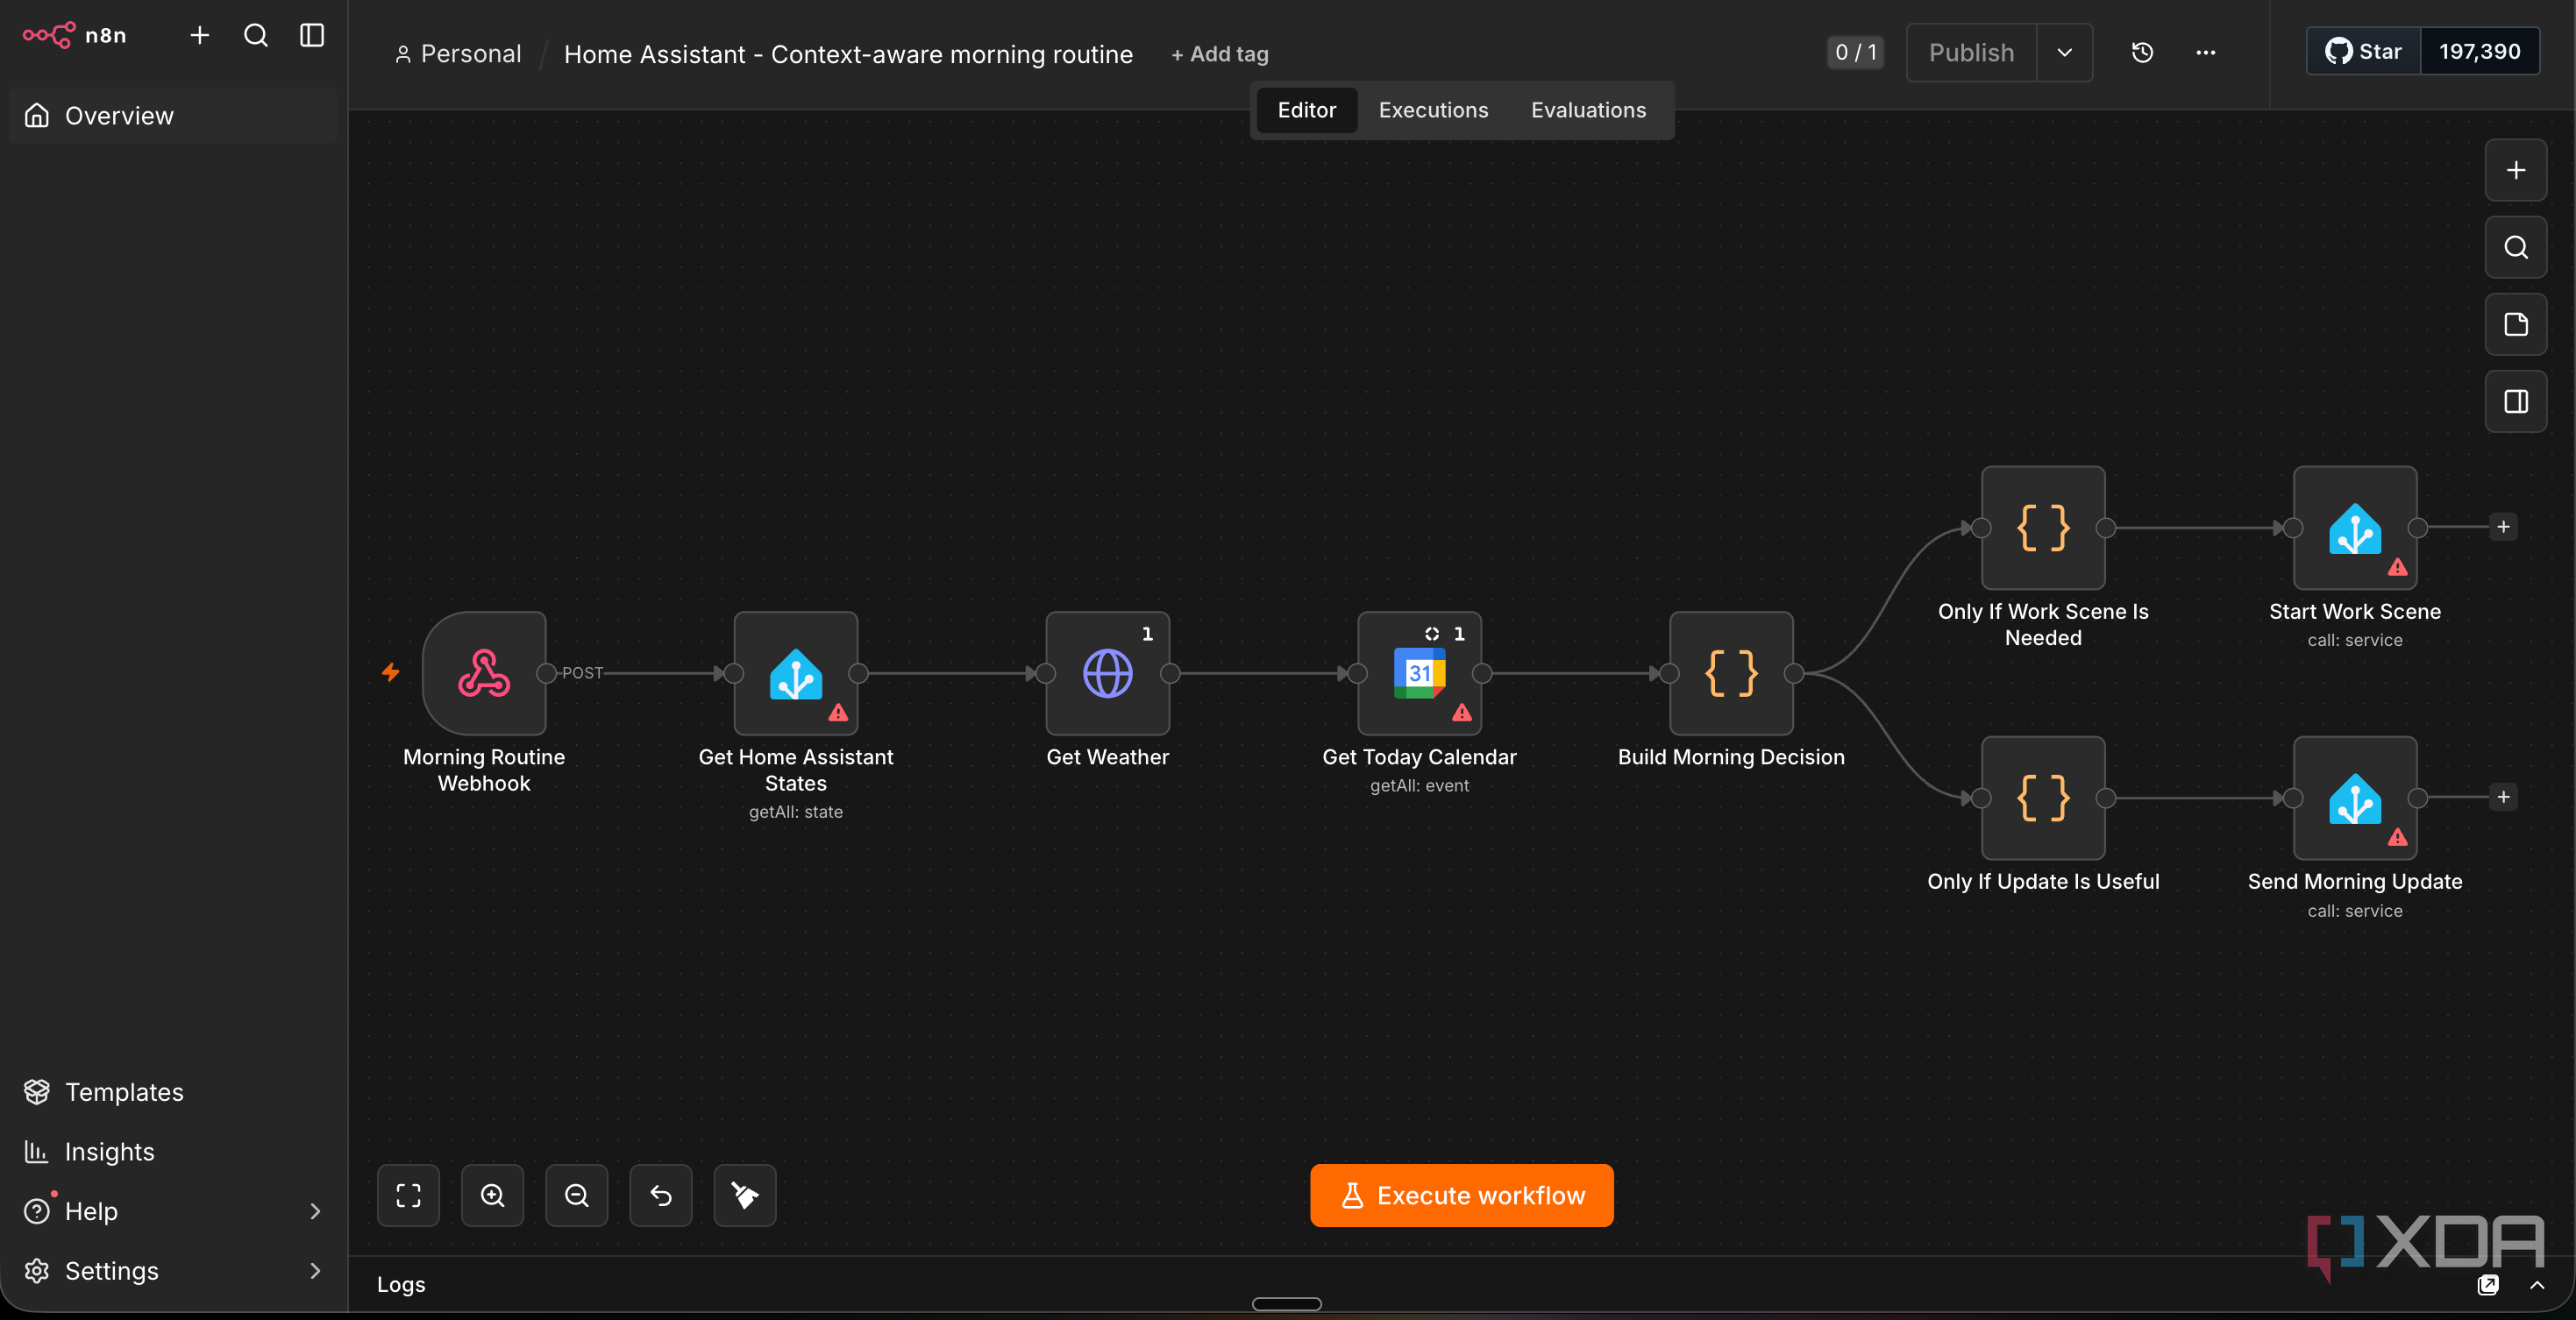The image size is (2576, 1320).
Task: Select Only If Work Scene Is Needed node
Action: point(2043,528)
